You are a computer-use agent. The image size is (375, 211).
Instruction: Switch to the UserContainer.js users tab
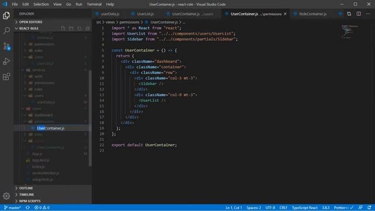click(193, 14)
